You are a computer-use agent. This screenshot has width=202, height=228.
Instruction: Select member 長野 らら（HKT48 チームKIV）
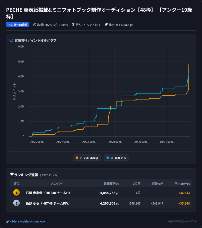48,203
